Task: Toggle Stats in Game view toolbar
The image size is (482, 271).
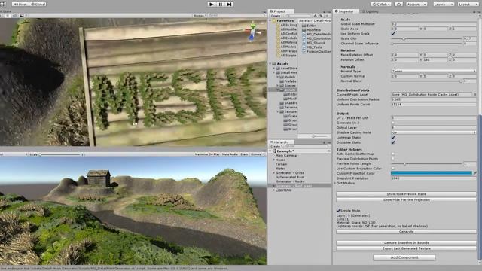Action: (244, 154)
